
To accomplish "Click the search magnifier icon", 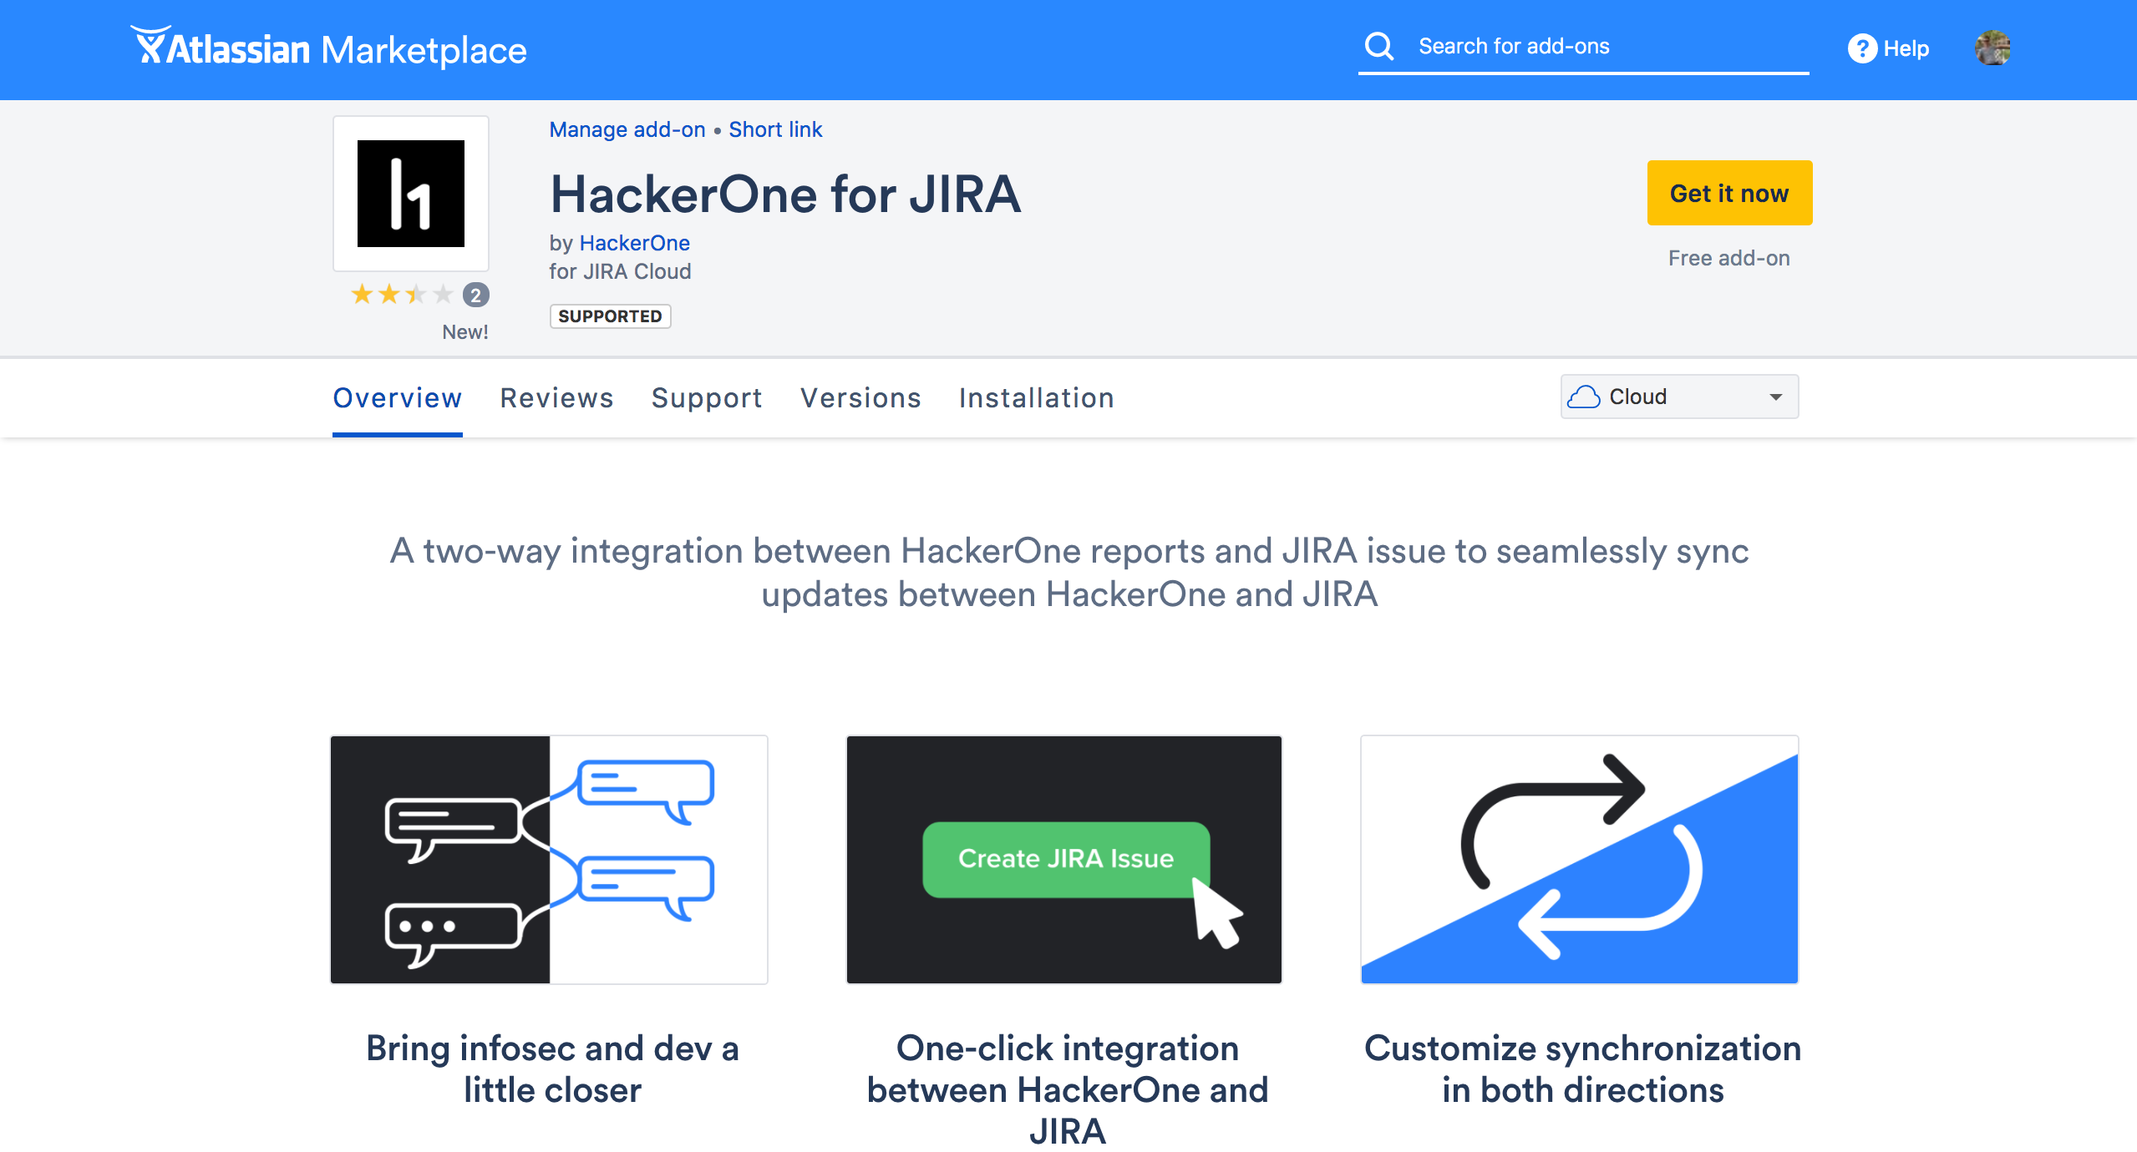I will coord(1378,47).
